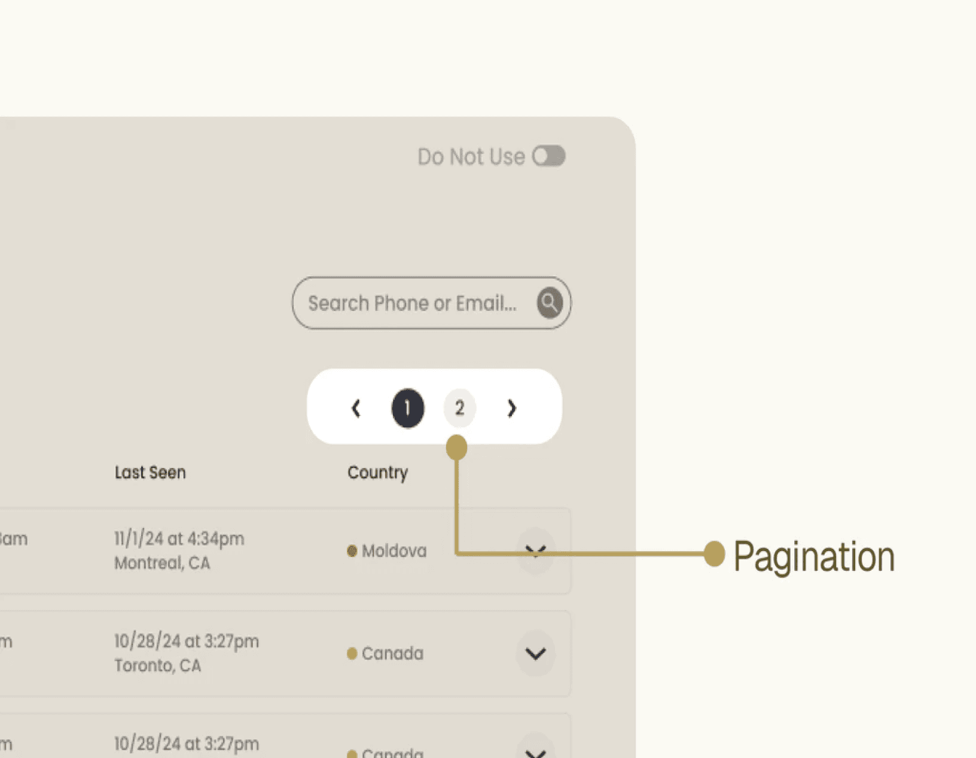The height and width of the screenshot is (758, 976).
Task: Click the Do Not Use label
Action: click(x=471, y=157)
